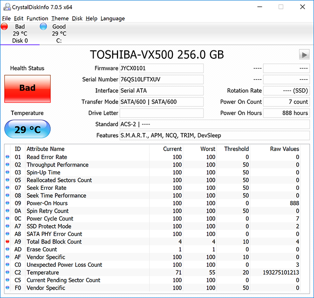Click the Temperature raw value 193275101213
Image resolution: width=314 pixels, height=298 pixels.
tap(281, 272)
